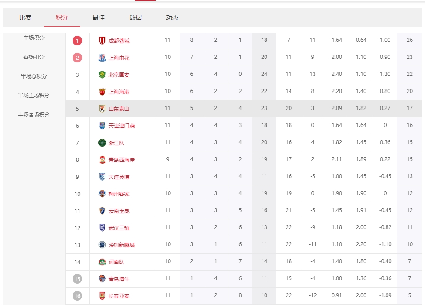The image size is (425, 305).
Task: Click the Chengdu Rongcheng (成都蓉城) club crest
Action: click(x=102, y=41)
